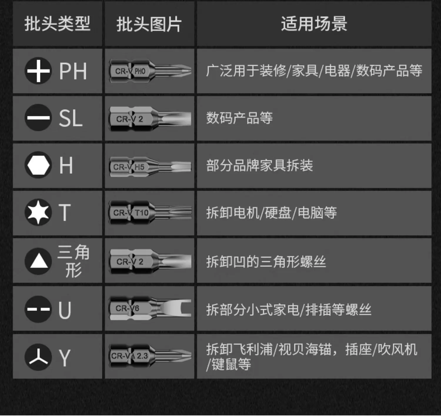Open the CR-V 2 slotted bit image
Viewport: 441px width, 416px height.
150,119
